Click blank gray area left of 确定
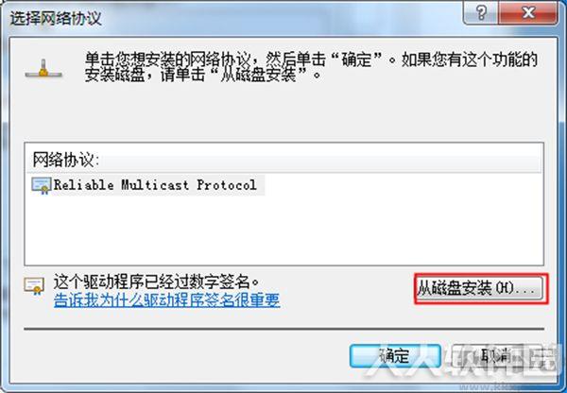Viewport: 567px width, 393px height. [x=180, y=356]
